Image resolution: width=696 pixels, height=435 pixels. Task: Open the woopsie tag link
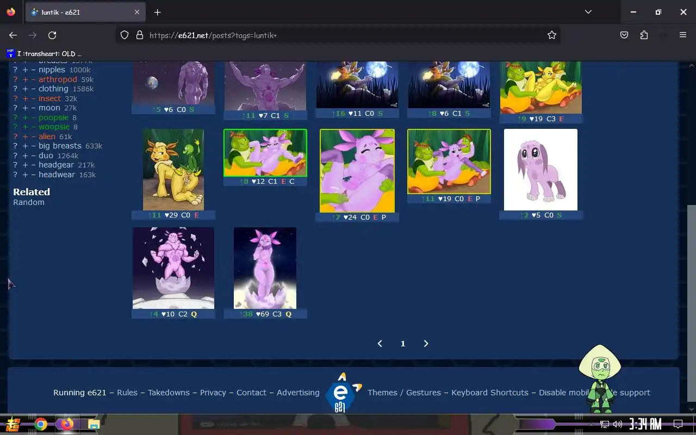click(54, 127)
